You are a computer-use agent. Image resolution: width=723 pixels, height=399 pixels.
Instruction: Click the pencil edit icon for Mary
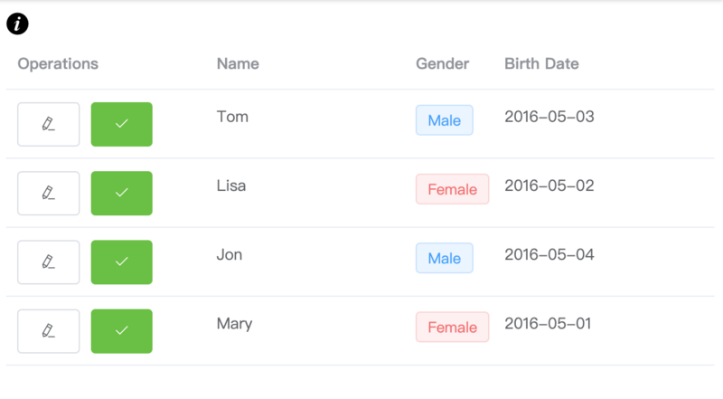tap(49, 331)
